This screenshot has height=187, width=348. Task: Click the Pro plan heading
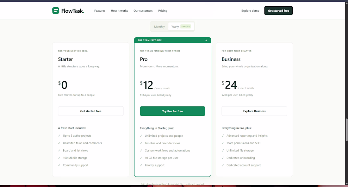(144, 59)
